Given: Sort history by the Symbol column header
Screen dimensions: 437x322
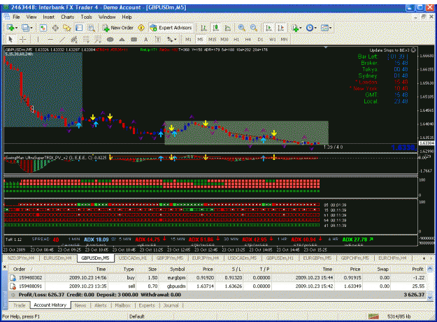Looking at the screenshot, I should [x=178, y=269].
